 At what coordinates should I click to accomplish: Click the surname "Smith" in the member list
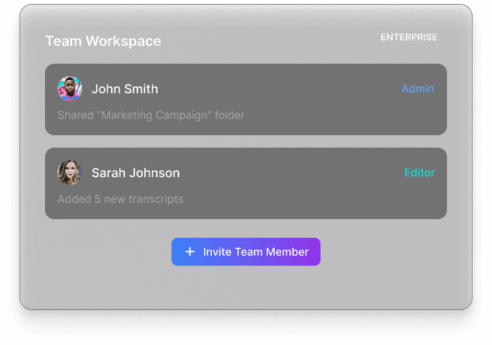(141, 89)
